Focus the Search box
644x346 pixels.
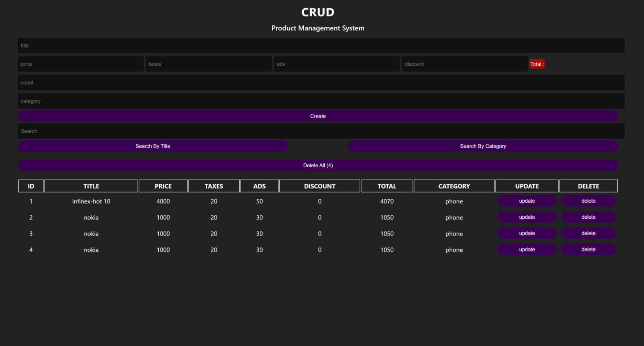(321, 131)
